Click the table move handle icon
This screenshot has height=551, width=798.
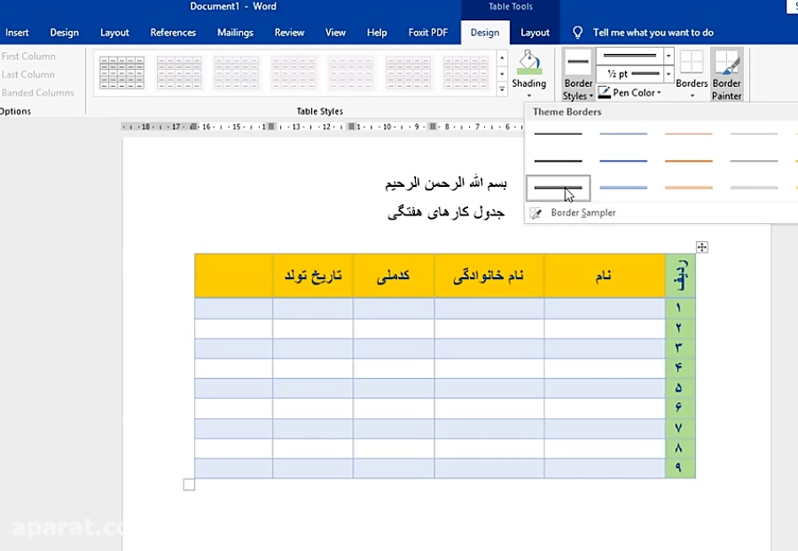(702, 247)
